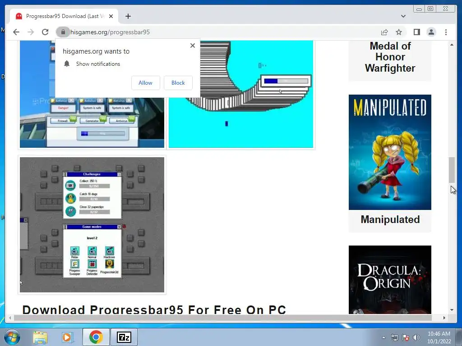Select the Chrome taskbar button
This screenshot has width=462, height=346.
(96, 337)
